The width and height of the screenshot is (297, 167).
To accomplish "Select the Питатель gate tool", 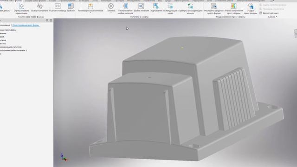I will [x=111, y=7].
